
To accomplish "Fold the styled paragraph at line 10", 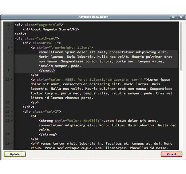I will click(12, 80).
